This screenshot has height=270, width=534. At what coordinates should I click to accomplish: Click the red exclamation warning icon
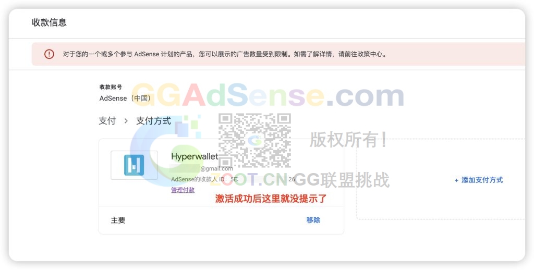(49, 54)
